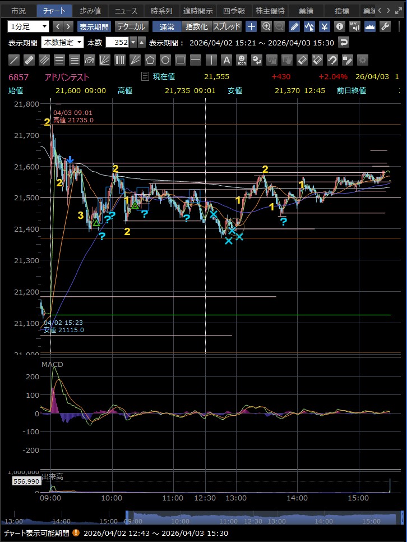Viewport: 407px width, 542px height.
Task: Click the テクニカル button
Action: coord(131,26)
